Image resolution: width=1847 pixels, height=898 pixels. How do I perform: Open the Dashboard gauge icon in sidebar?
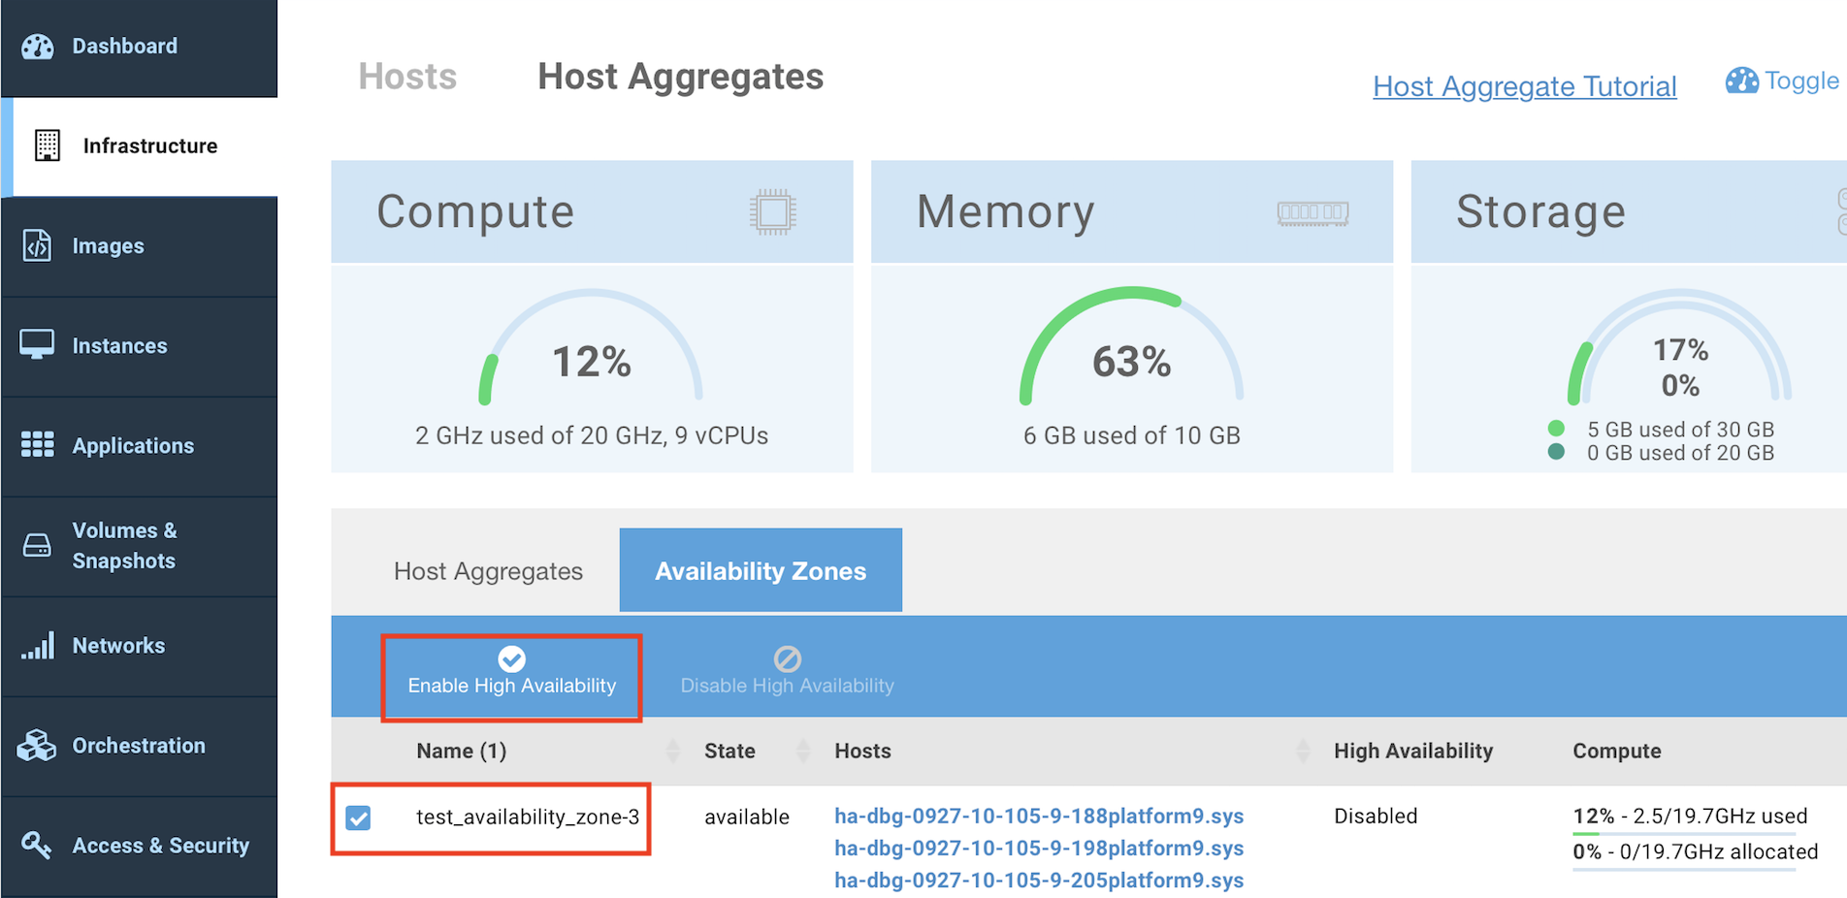[x=38, y=47]
